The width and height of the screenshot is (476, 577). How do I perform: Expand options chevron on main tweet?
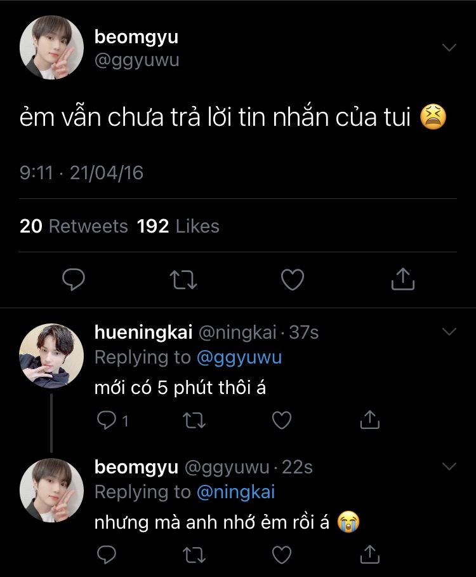click(x=449, y=48)
